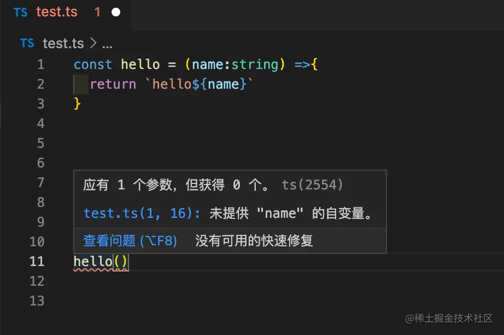The width and height of the screenshot is (504, 335).
Task: Click the "return" keyword on line 2
Action: 113,84
